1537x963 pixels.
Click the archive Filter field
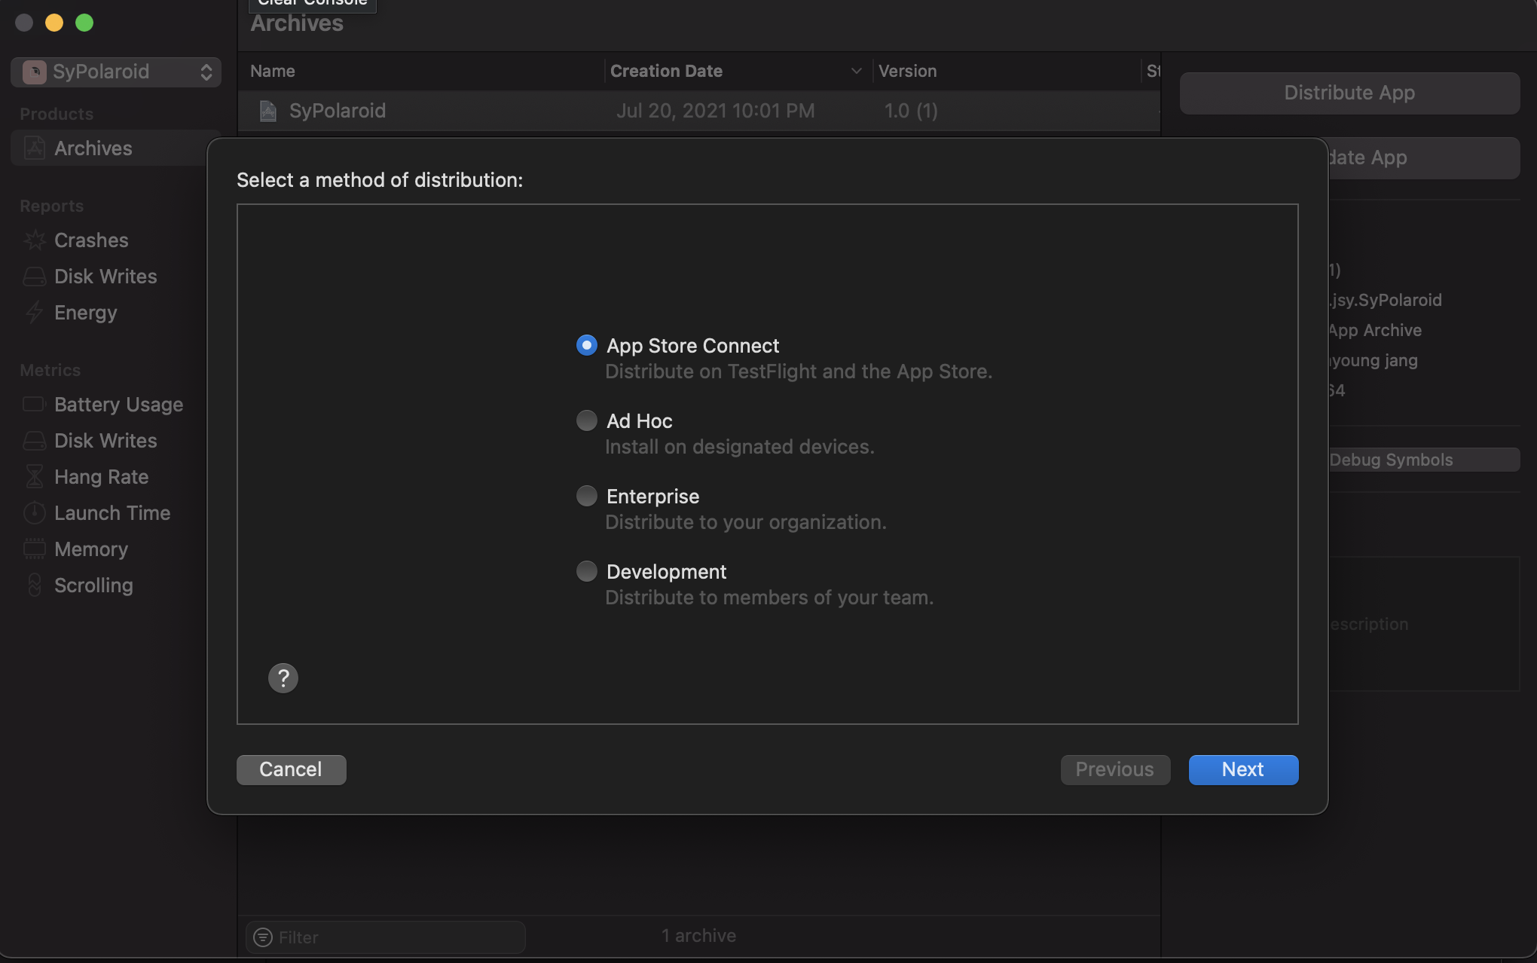coord(384,937)
